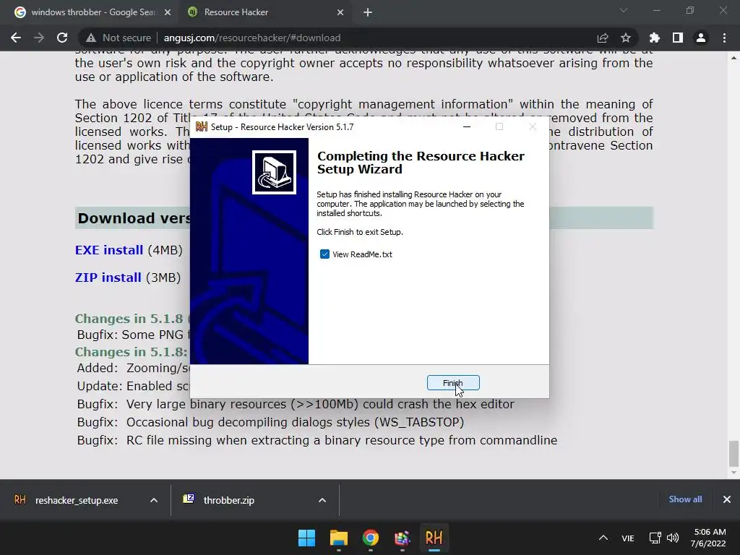This screenshot has height=555, width=740.
Task: Click Show all downloads
Action: [685, 499]
